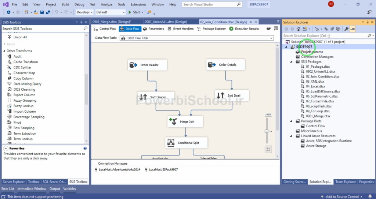Toggle the Preview Selected Items button

(352, 29)
